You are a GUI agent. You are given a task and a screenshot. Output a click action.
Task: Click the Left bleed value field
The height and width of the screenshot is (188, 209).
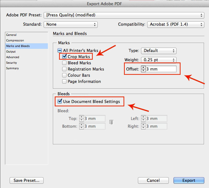click(x=156, y=118)
